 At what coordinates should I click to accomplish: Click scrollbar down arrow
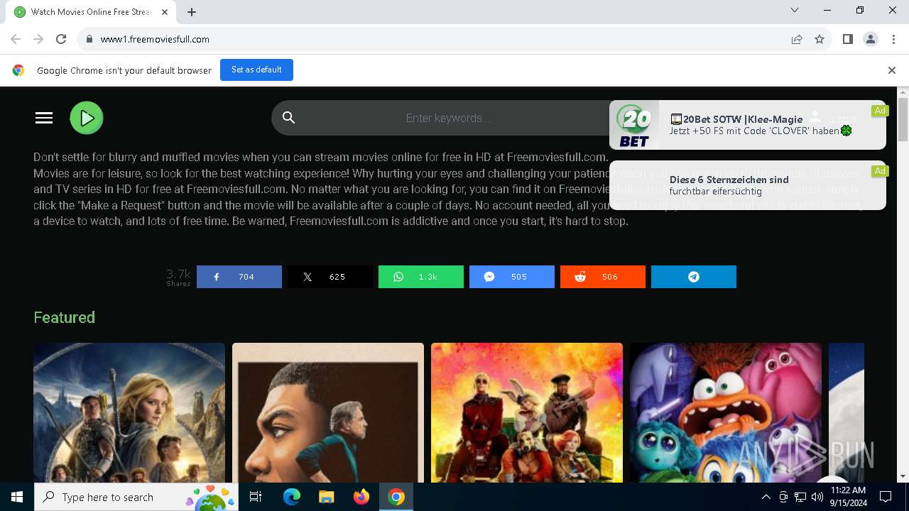coord(903,476)
